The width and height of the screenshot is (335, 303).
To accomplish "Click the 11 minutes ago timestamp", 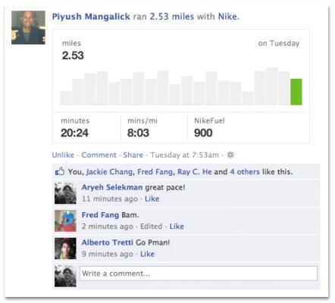I will pyautogui.click(x=110, y=198).
